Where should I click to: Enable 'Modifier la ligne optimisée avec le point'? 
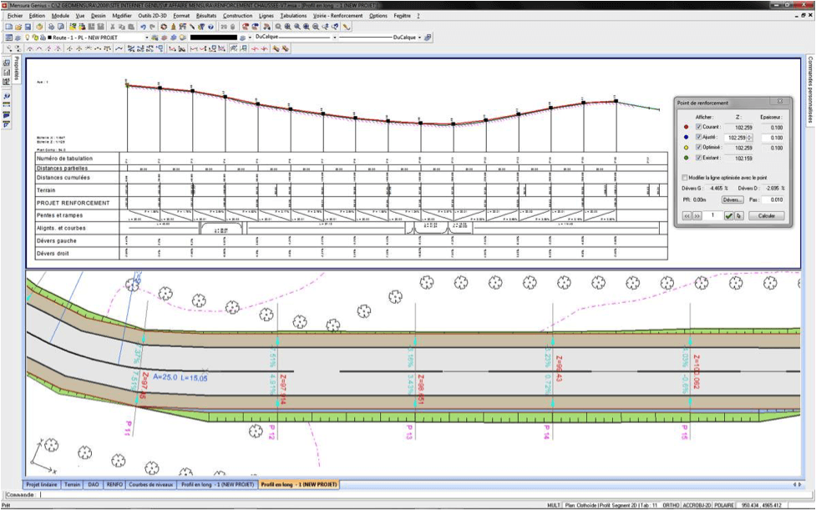click(x=685, y=178)
